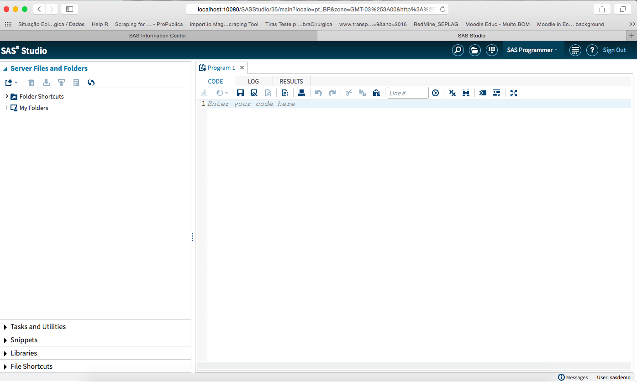This screenshot has width=637, height=382.
Task: Maximize the editor view with expand icon
Action: click(514, 93)
